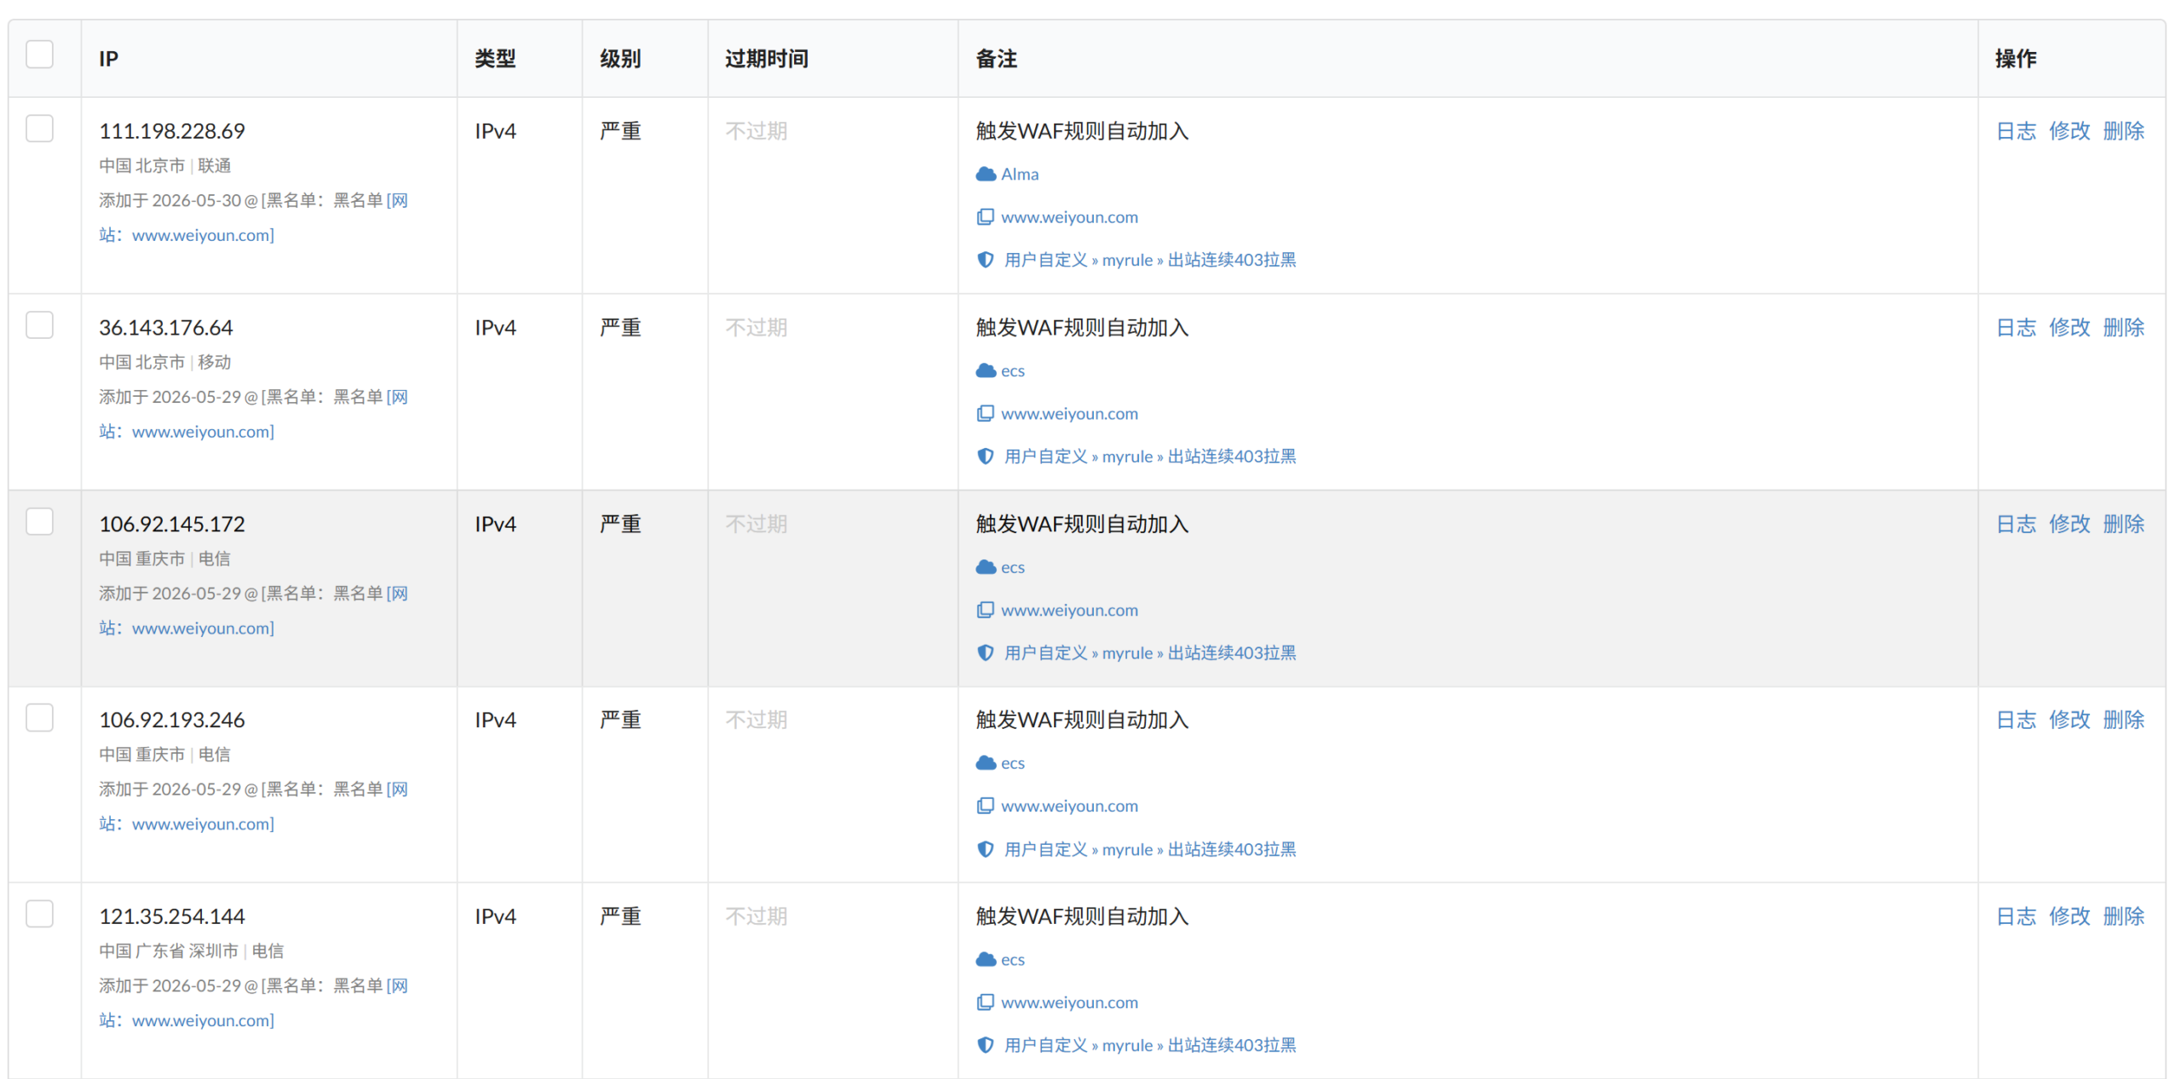Open myrule 出站连续403拉黑 link for 106.92.193.246

coord(1150,849)
